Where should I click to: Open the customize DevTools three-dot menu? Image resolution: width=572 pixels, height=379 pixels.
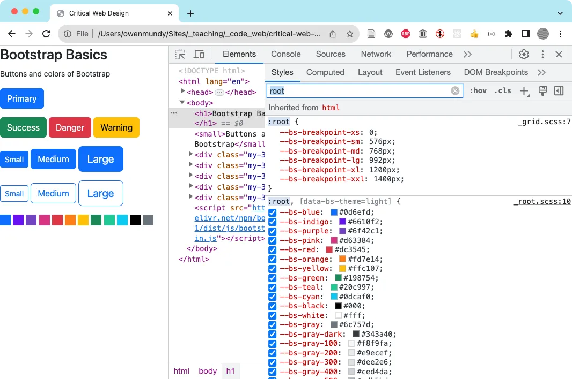tap(542, 54)
